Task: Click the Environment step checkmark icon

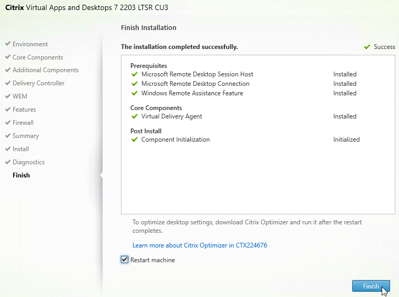Action: click(x=8, y=44)
